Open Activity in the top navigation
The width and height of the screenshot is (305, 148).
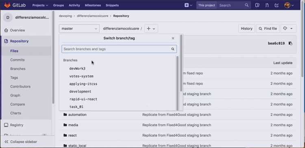click(74, 5)
